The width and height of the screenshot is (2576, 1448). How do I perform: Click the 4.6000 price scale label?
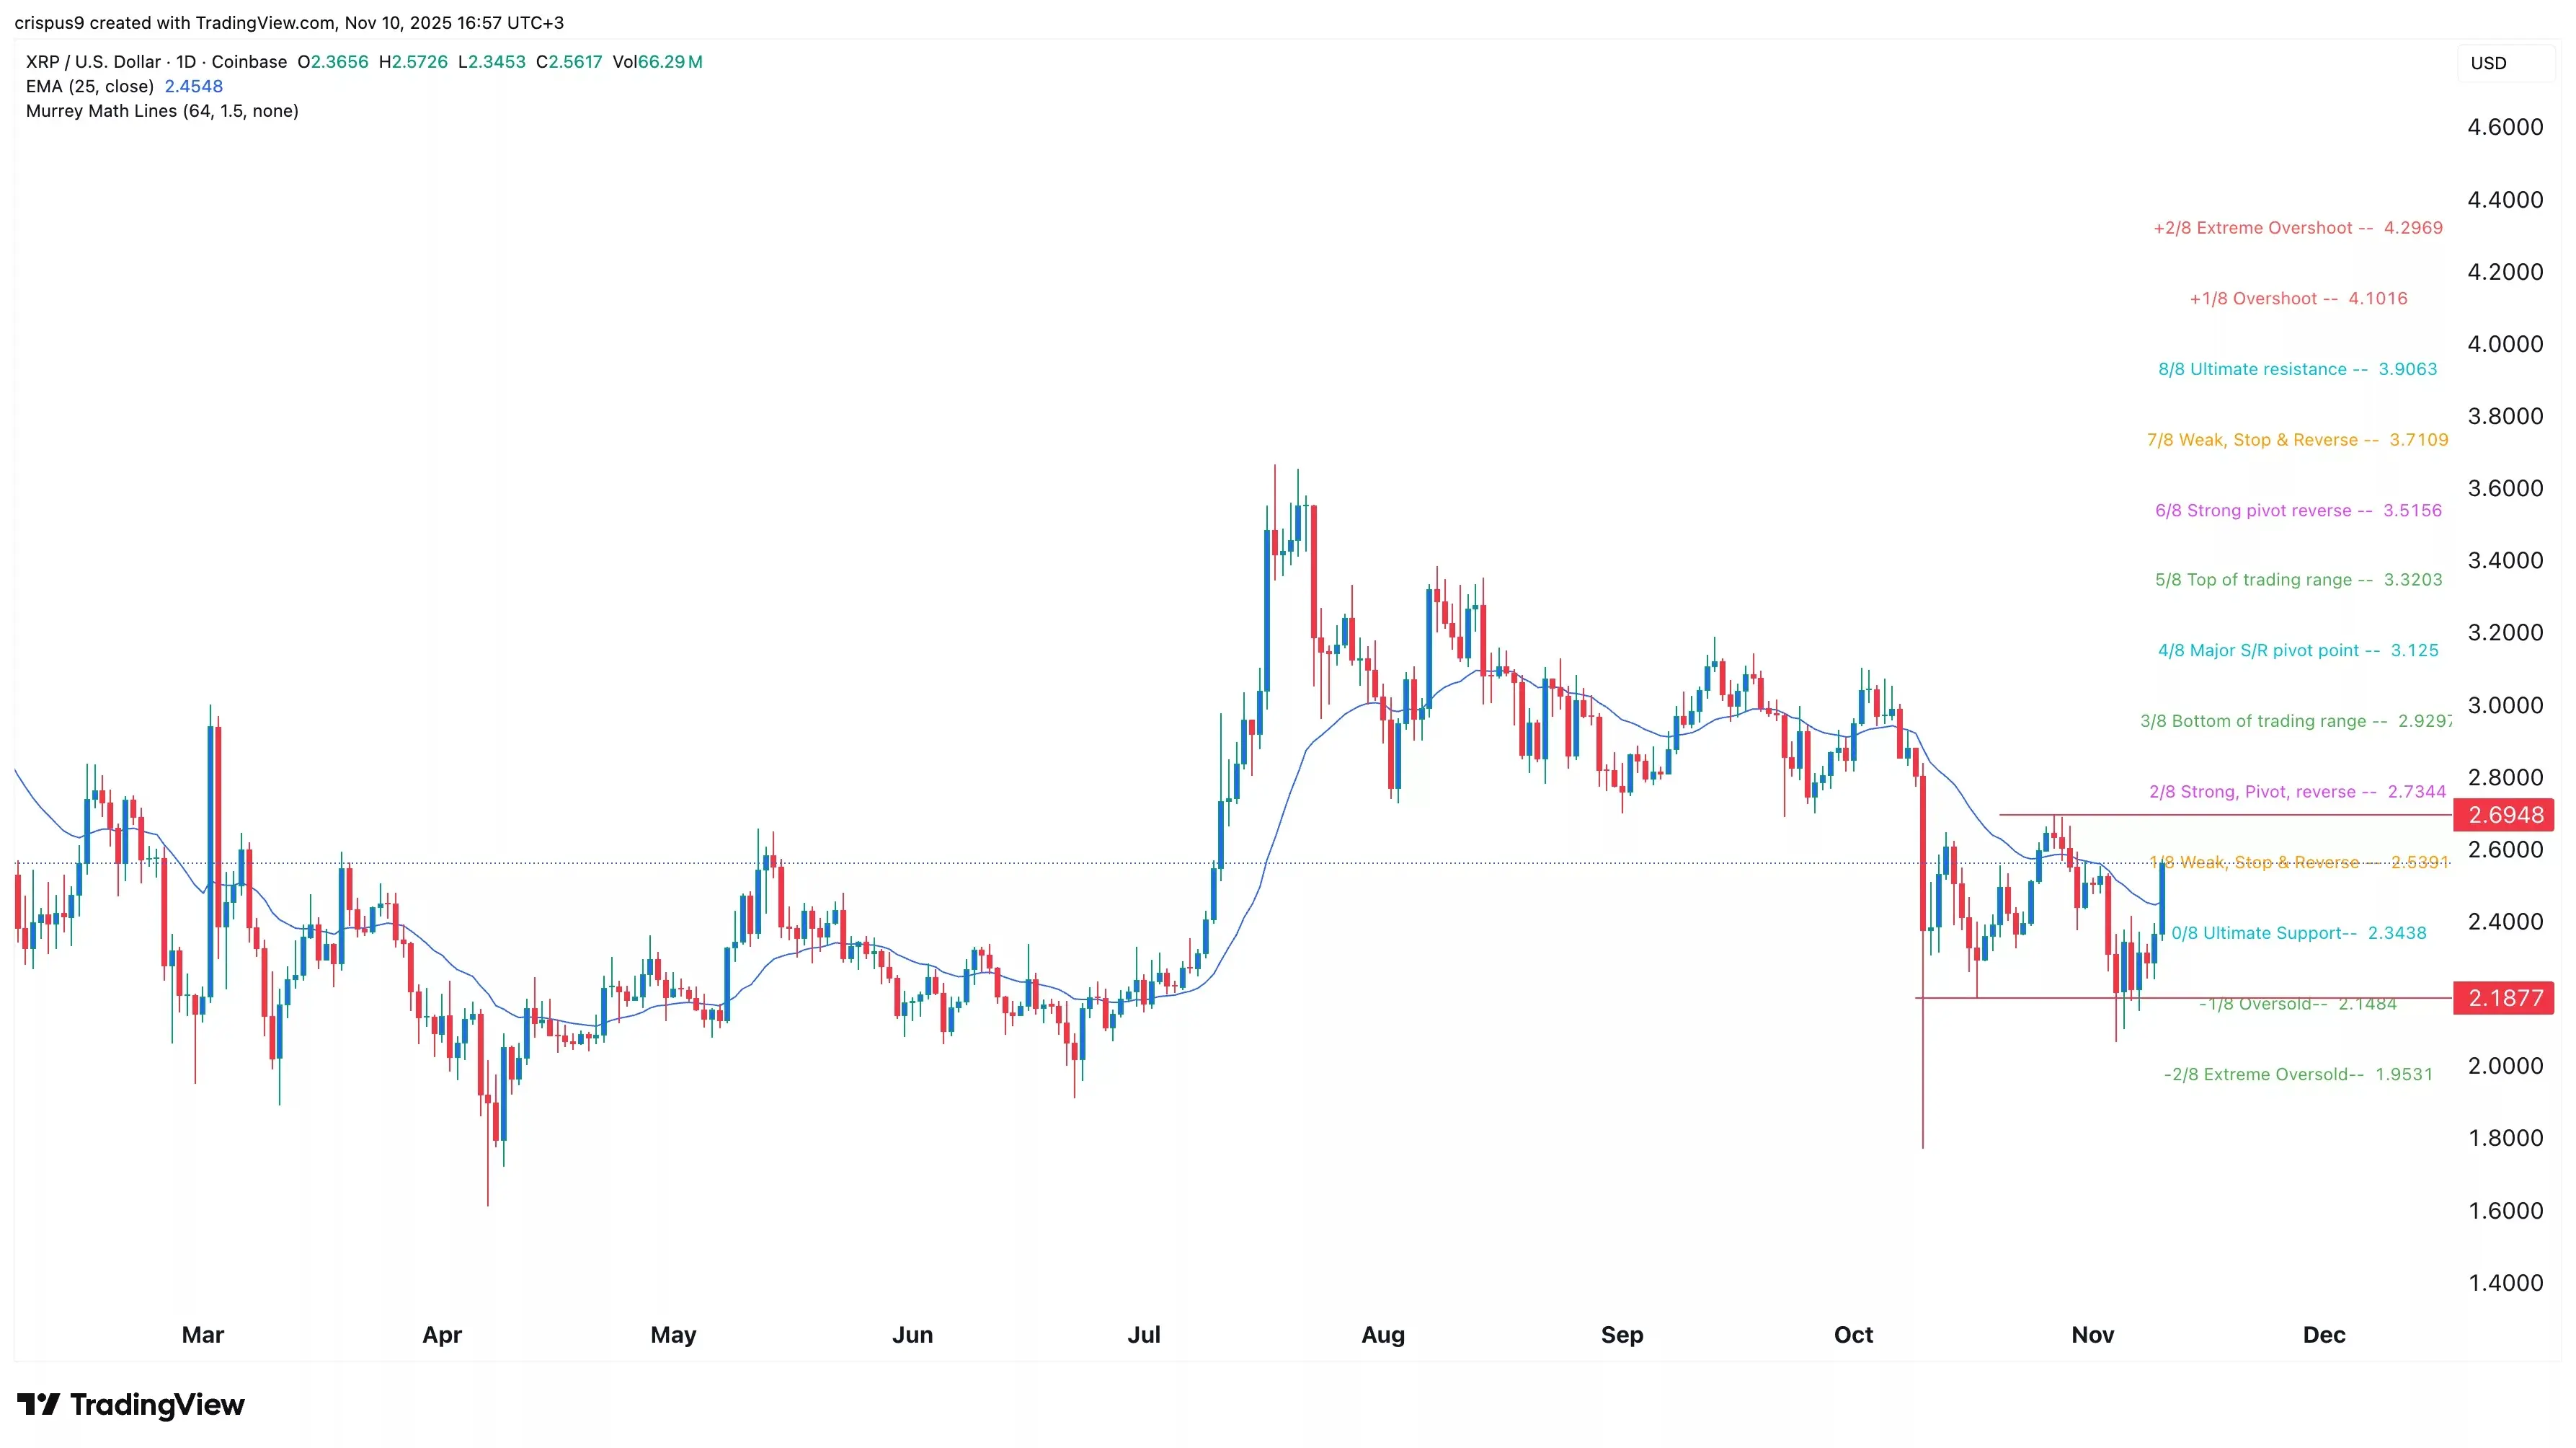tap(2504, 127)
